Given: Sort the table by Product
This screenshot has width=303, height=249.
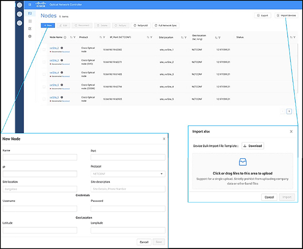Looking at the screenshot, I should point(101,37).
